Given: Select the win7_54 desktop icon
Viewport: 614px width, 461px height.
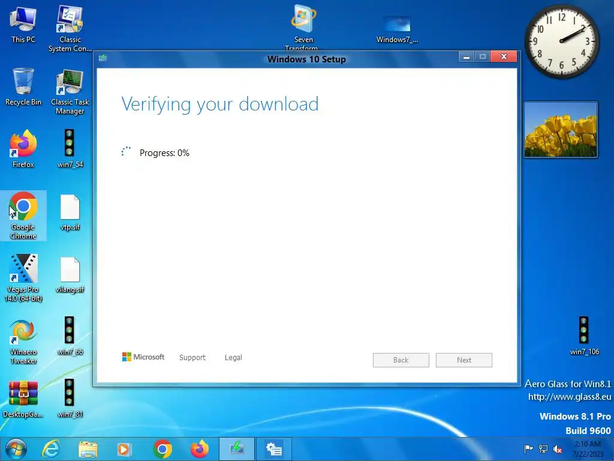Looking at the screenshot, I should [x=70, y=149].
